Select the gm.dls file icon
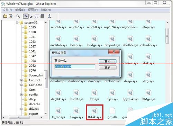 pyautogui.click(x=112, y=111)
